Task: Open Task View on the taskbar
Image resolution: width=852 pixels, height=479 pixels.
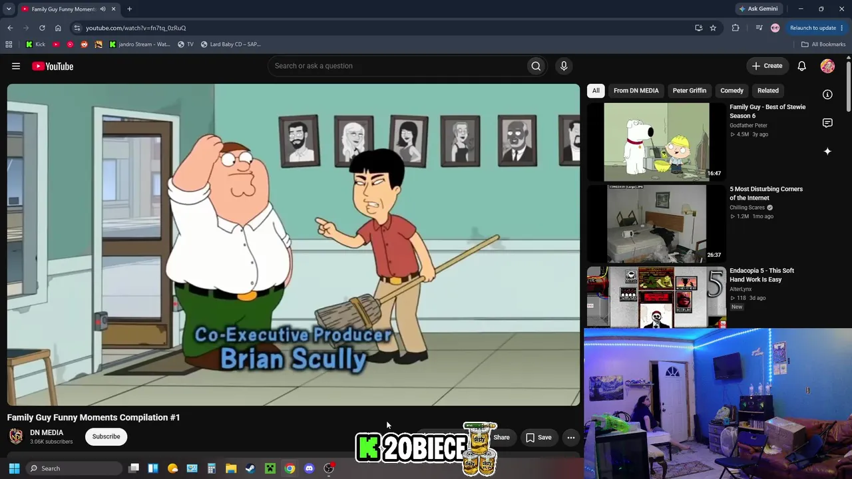Action: coord(134,468)
